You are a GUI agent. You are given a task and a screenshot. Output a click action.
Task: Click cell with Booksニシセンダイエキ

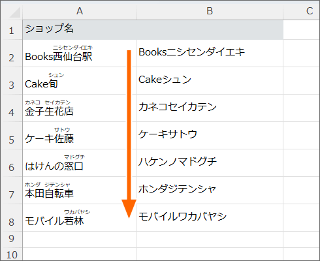tap(210, 54)
